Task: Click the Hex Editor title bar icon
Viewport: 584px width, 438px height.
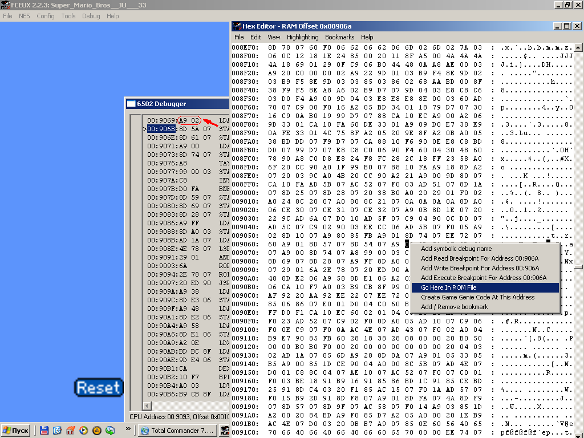Action: [237, 26]
